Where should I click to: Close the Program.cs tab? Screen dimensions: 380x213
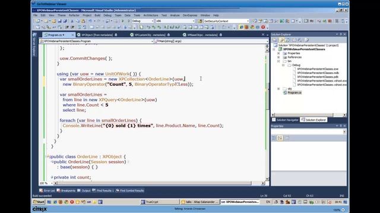[x=72, y=35]
